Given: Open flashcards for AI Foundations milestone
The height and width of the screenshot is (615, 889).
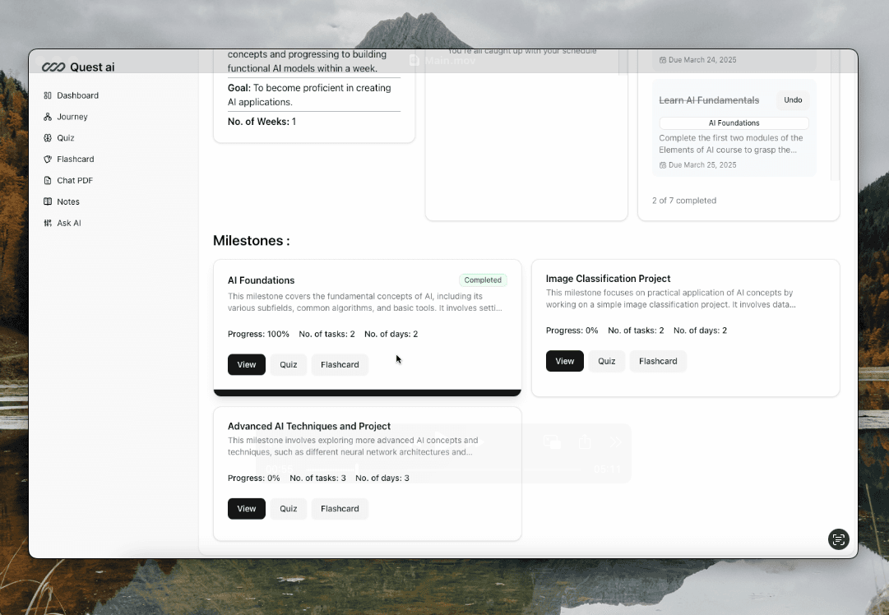Looking at the screenshot, I should click(x=340, y=364).
